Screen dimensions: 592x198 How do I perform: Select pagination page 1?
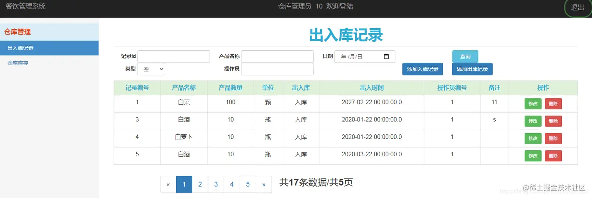tap(184, 184)
